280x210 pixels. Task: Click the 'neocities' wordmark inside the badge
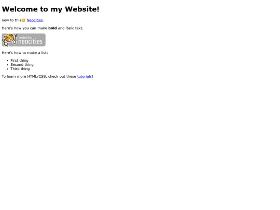coord(31,41)
